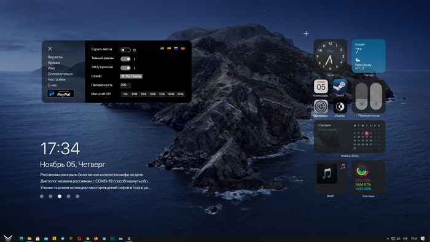Open the Mail icon on the taskbar
Image resolution: width=430 pixels, height=242 pixels.
click(46, 239)
